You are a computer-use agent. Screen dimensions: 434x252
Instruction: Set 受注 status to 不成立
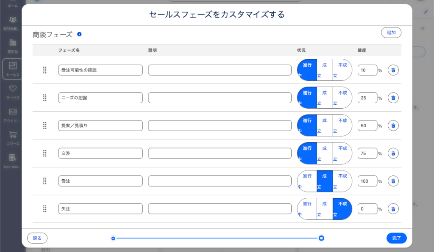(x=342, y=181)
